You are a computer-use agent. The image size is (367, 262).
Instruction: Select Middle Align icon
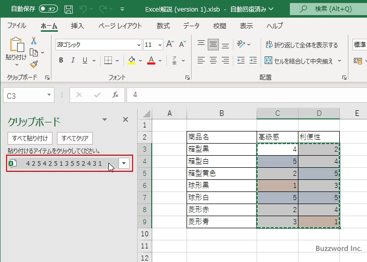(213, 44)
